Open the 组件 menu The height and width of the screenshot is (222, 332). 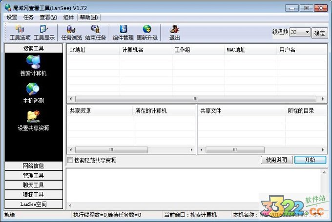point(68,18)
